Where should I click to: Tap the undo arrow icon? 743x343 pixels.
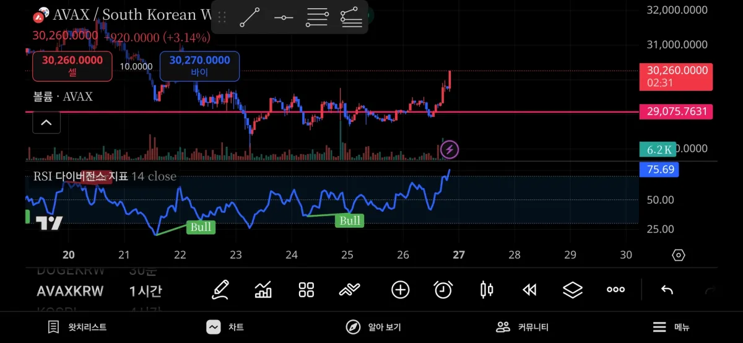coord(667,290)
